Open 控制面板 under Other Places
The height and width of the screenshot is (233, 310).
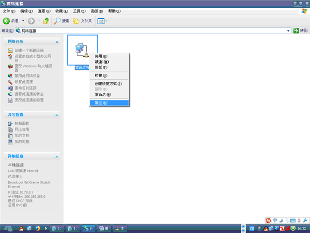22,124
